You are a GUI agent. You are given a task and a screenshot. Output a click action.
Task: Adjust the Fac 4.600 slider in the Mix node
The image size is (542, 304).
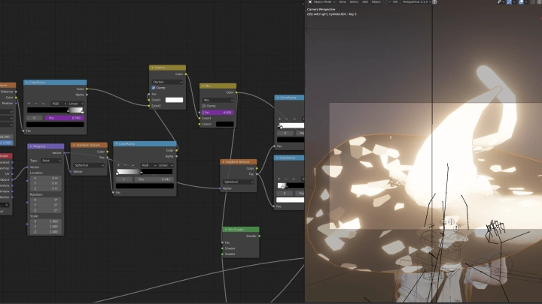(x=218, y=112)
